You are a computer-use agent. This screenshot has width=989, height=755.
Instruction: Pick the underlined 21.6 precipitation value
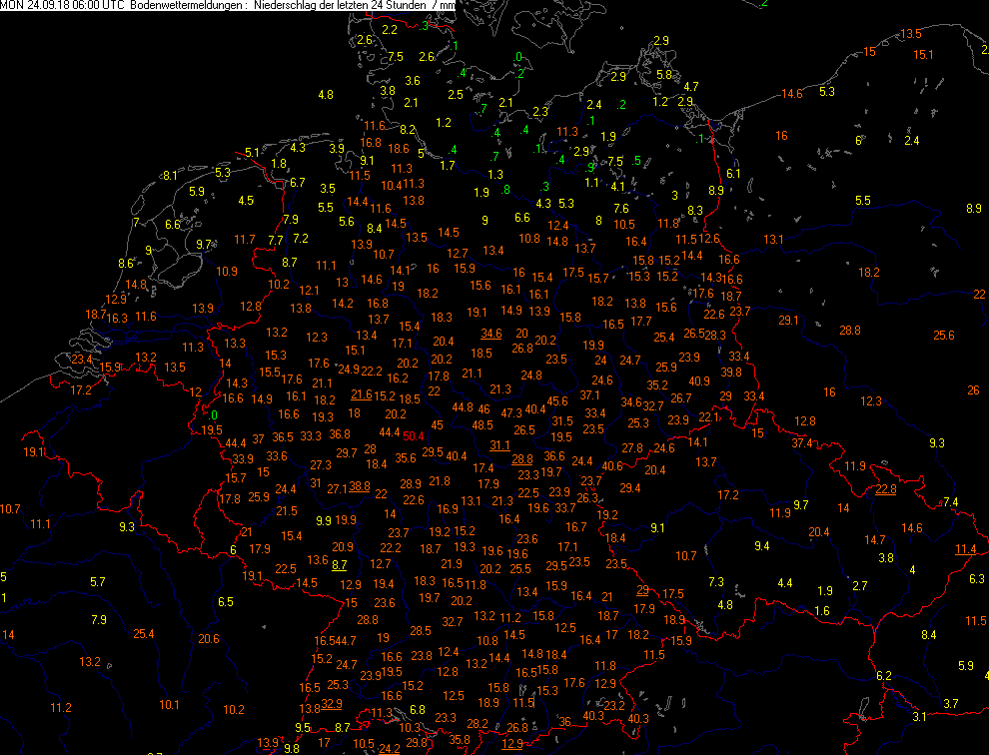coord(362,395)
